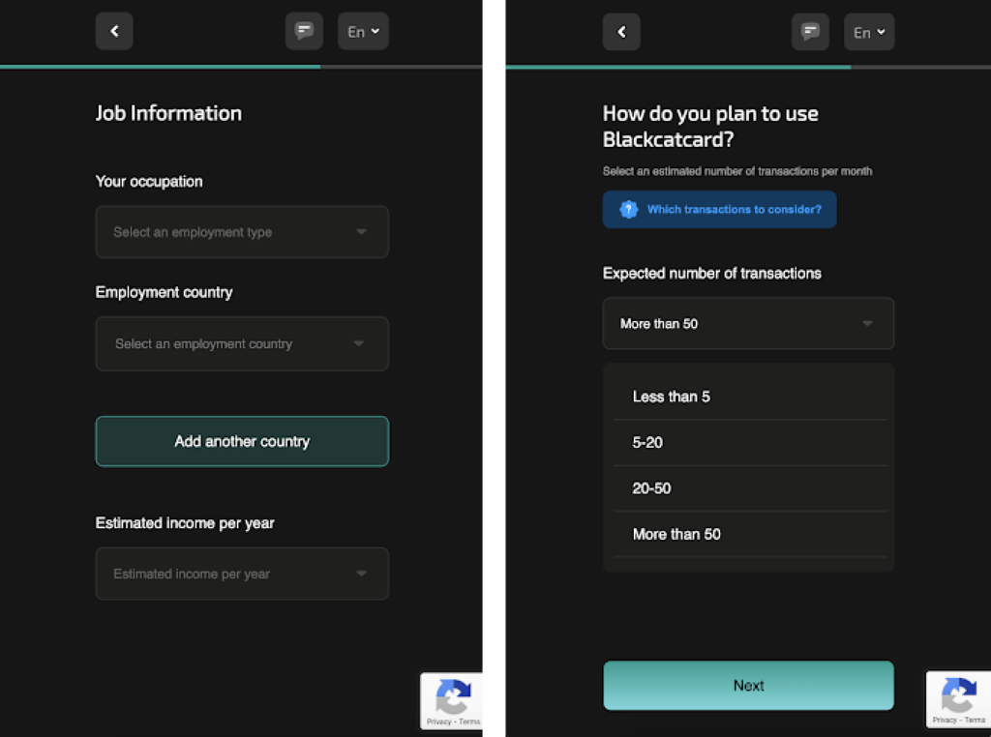991x737 pixels.
Task: Expand the 'Select an employment country' dropdown
Action: coord(242,343)
